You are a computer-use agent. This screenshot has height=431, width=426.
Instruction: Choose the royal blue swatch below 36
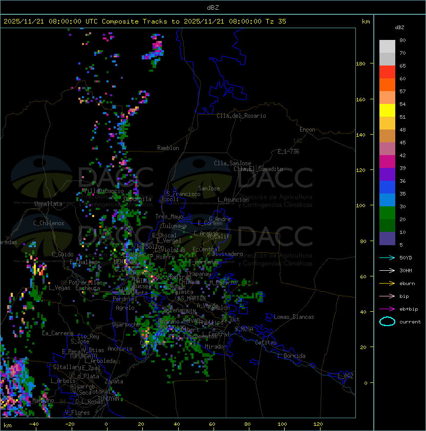pos(387,187)
